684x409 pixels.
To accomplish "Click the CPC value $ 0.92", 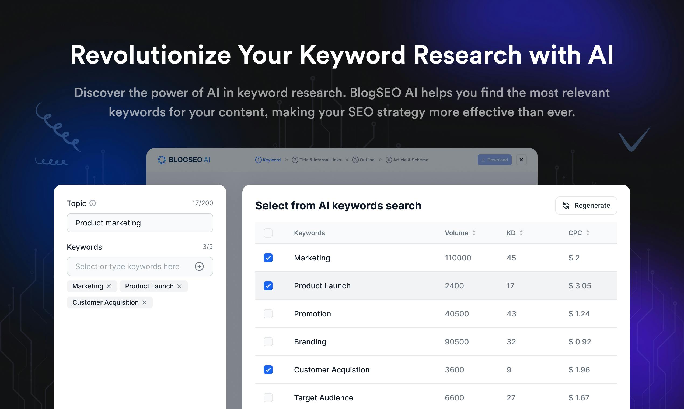I will (x=580, y=342).
